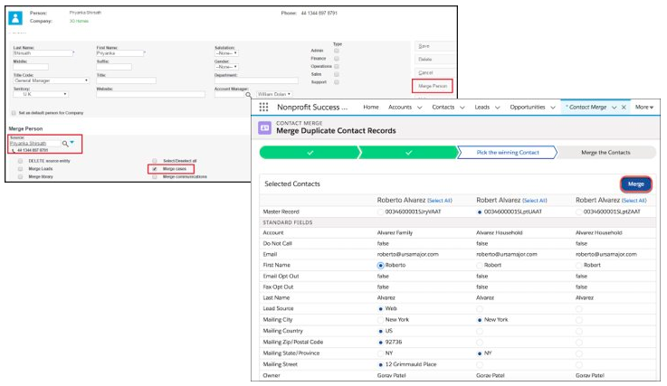Select master record ending LptUAAT radio
This screenshot has height=386, width=667.
(480, 212)
